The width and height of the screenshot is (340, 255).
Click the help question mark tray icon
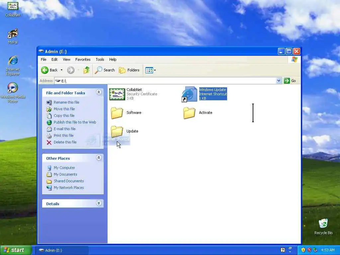(283, 250)
